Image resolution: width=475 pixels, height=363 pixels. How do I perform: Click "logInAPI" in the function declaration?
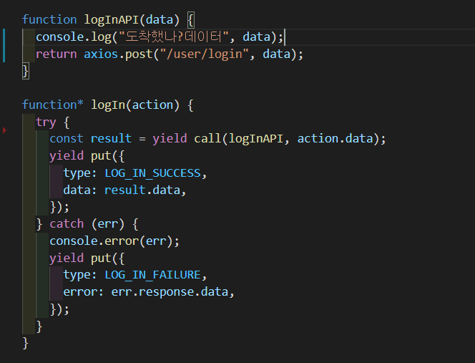(x=111, y=20)
